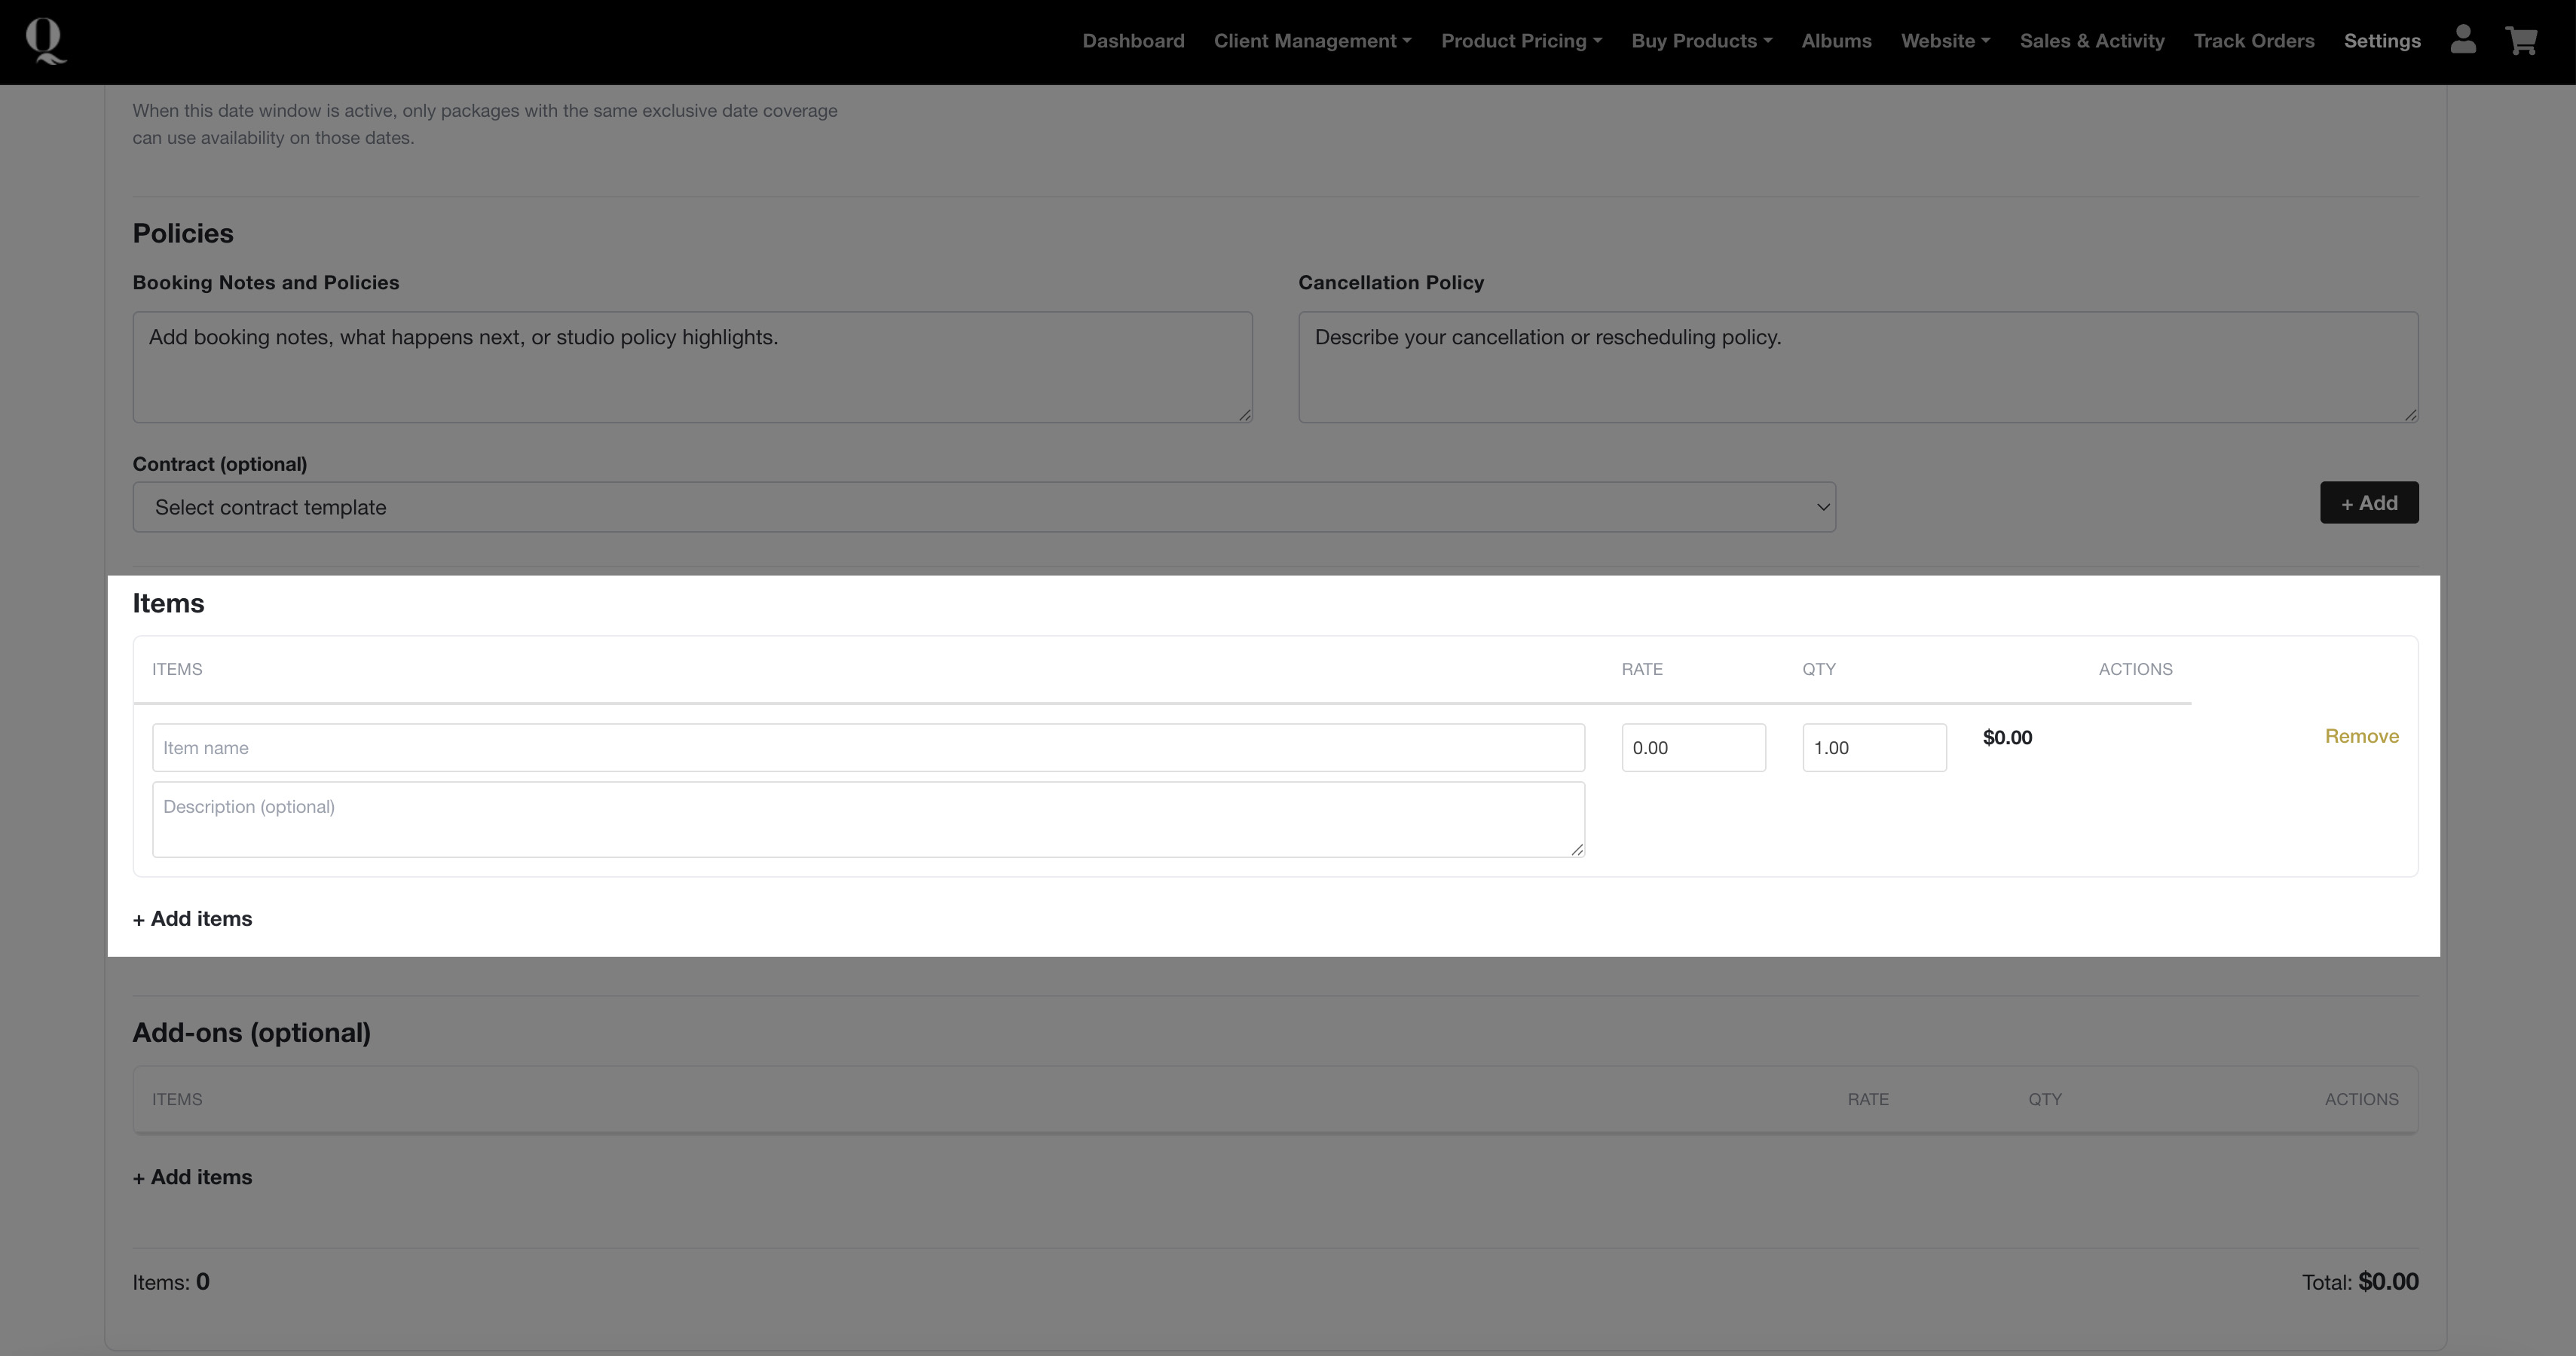Viewport: 2576px width, 1356px height.
Task: Click the Cancellation Policy text area
Action: (x=1857, y=367)
